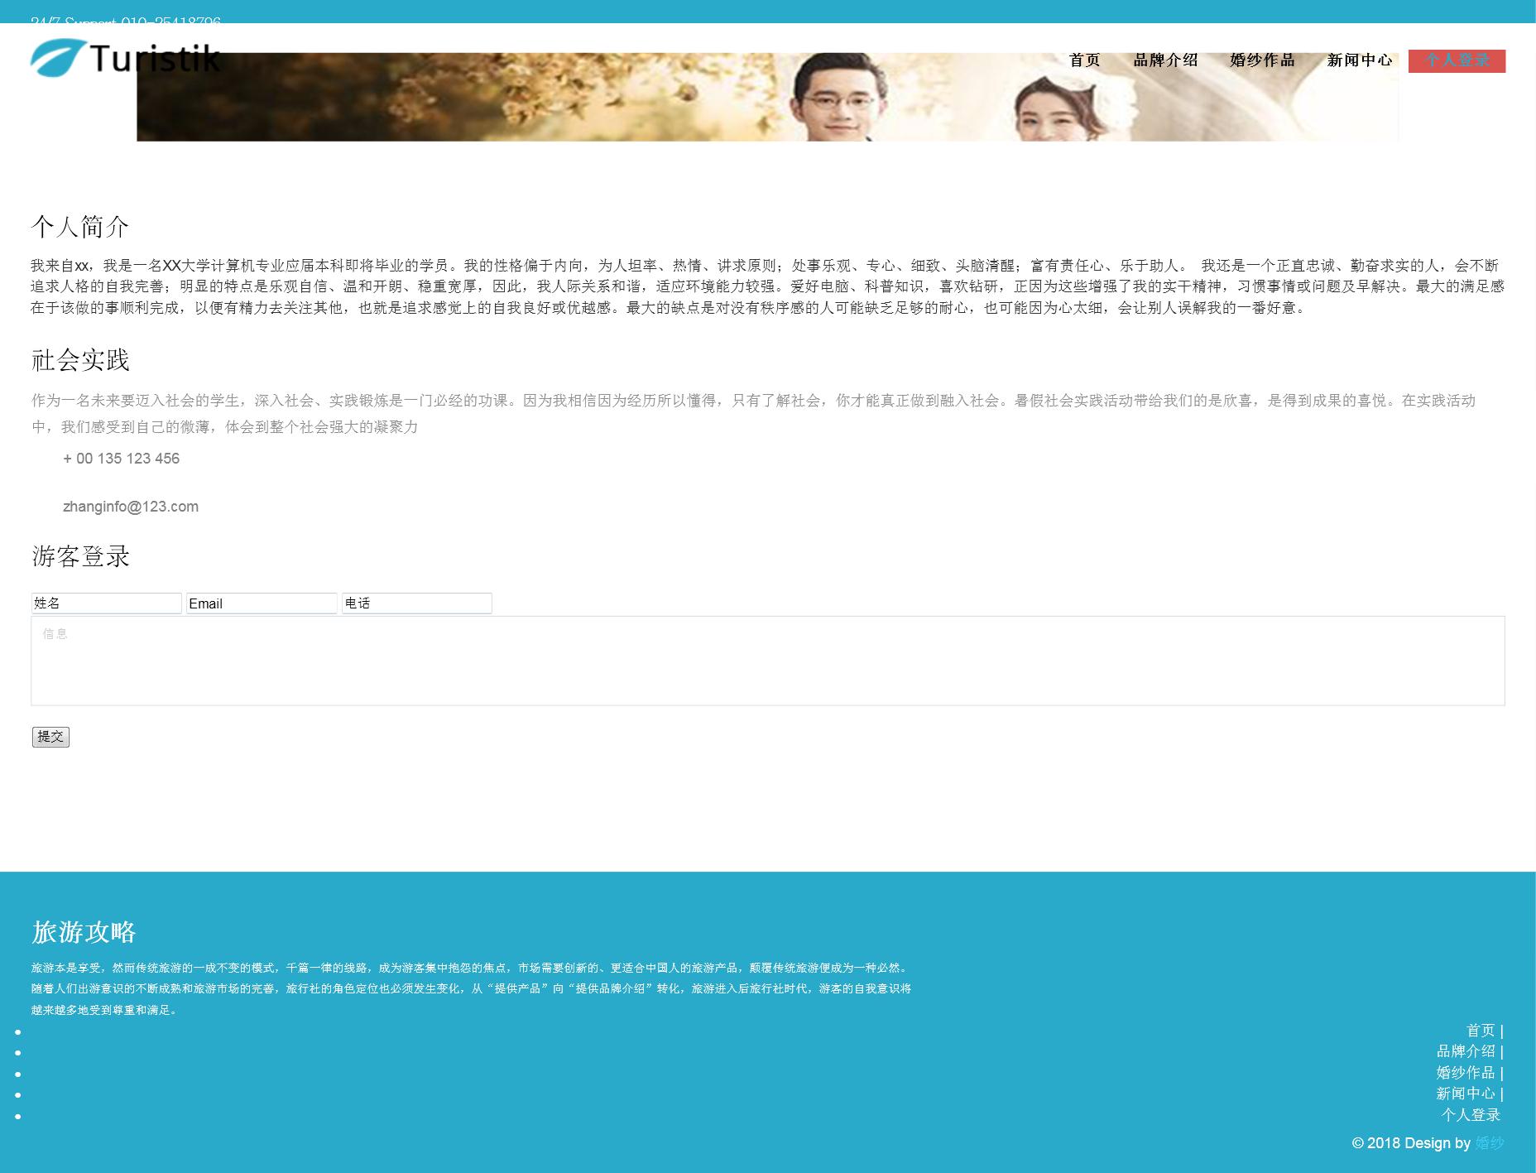Click the 信息 message text area
The width and height of the screenshot is (1536, 1173).
coord(767,661)
